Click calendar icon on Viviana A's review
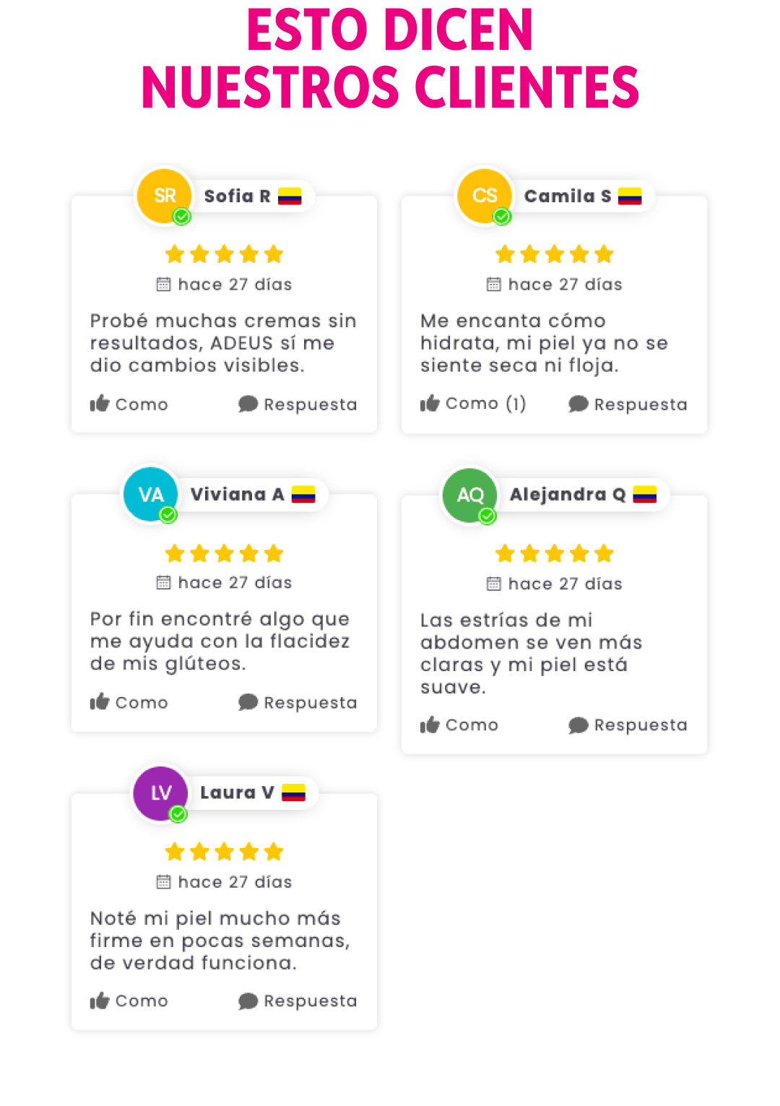 (164, 582)
